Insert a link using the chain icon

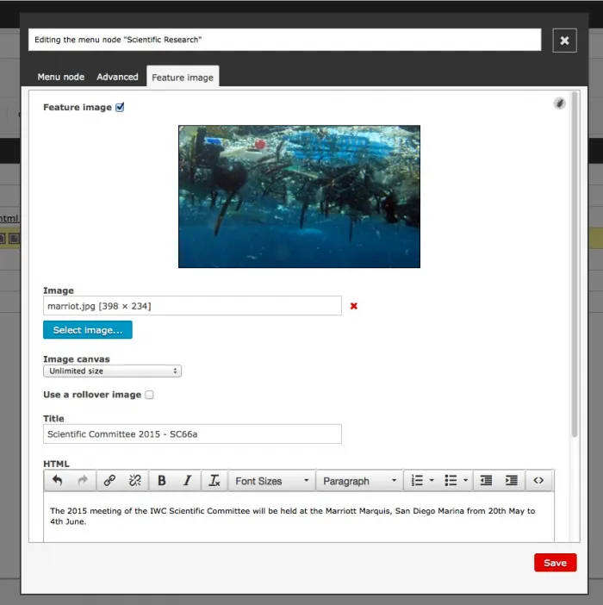tap(109, 480)
